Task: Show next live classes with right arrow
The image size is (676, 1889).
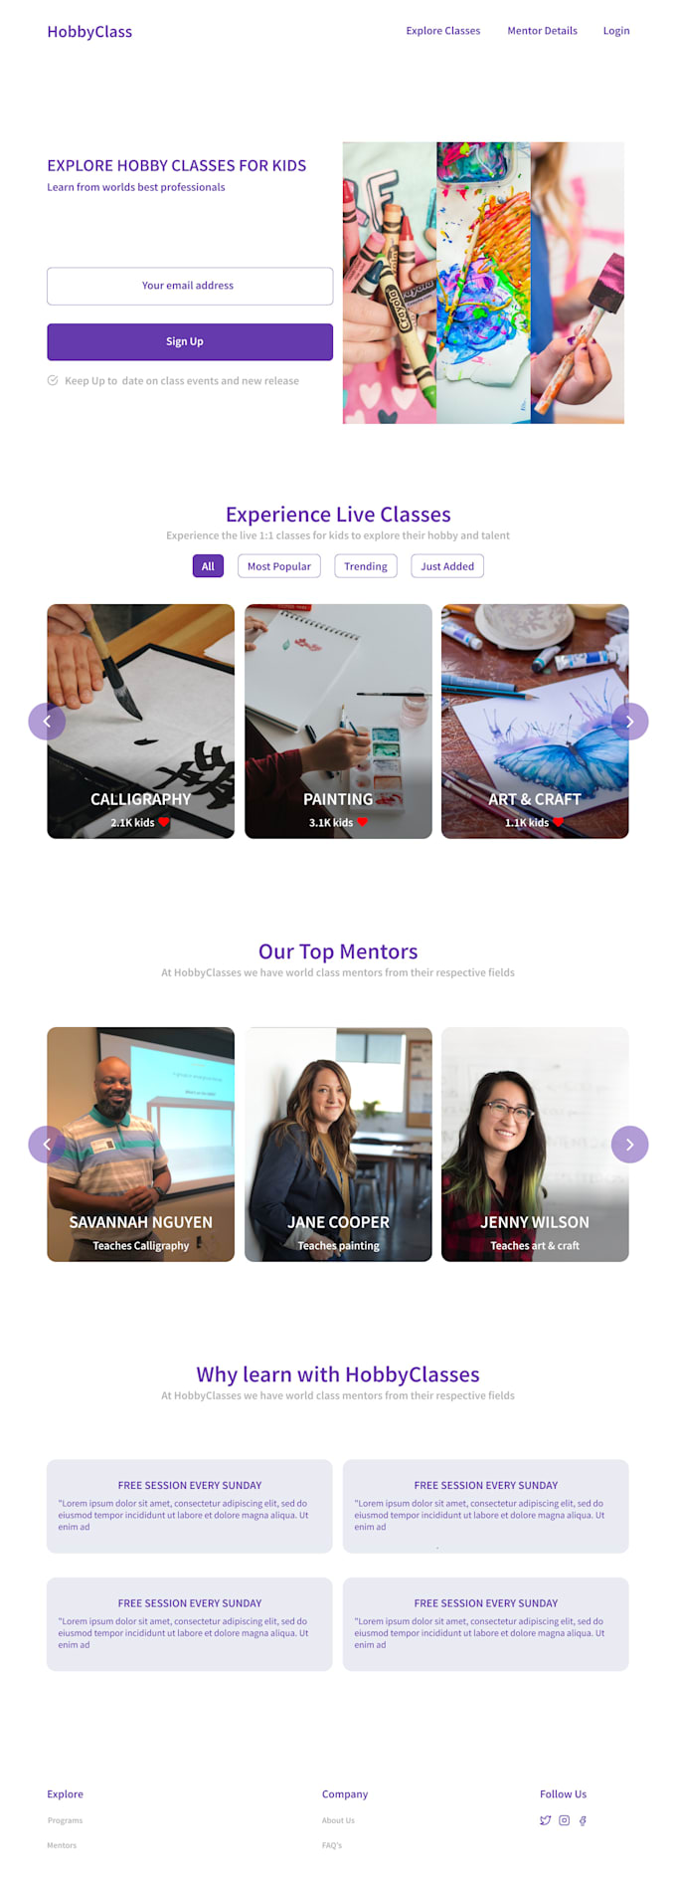Action: pyautogui.click(x=629, y=722)
